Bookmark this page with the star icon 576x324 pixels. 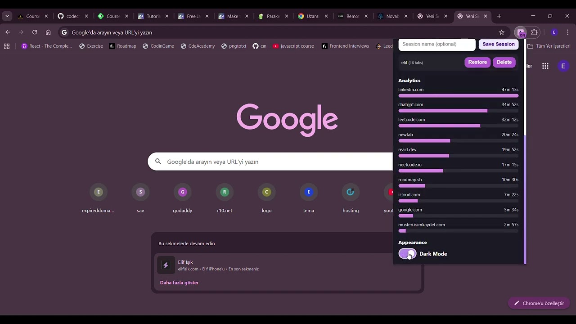502,32
